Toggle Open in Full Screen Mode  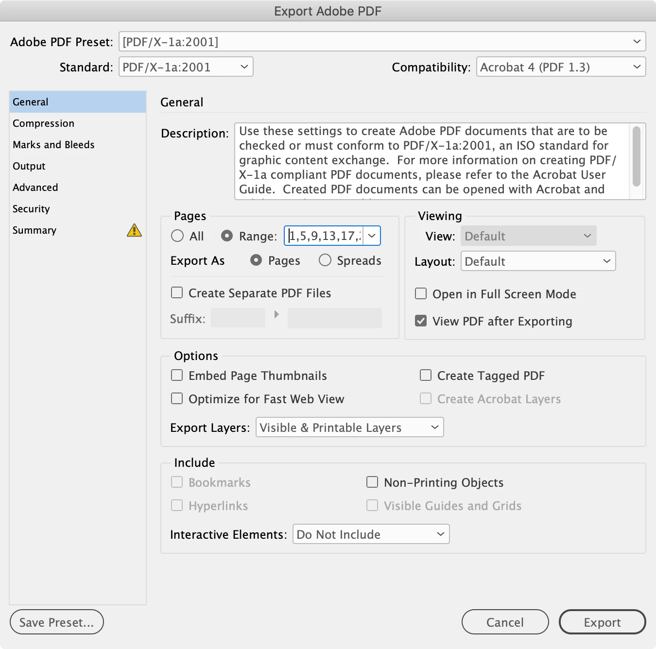point(421,293)
